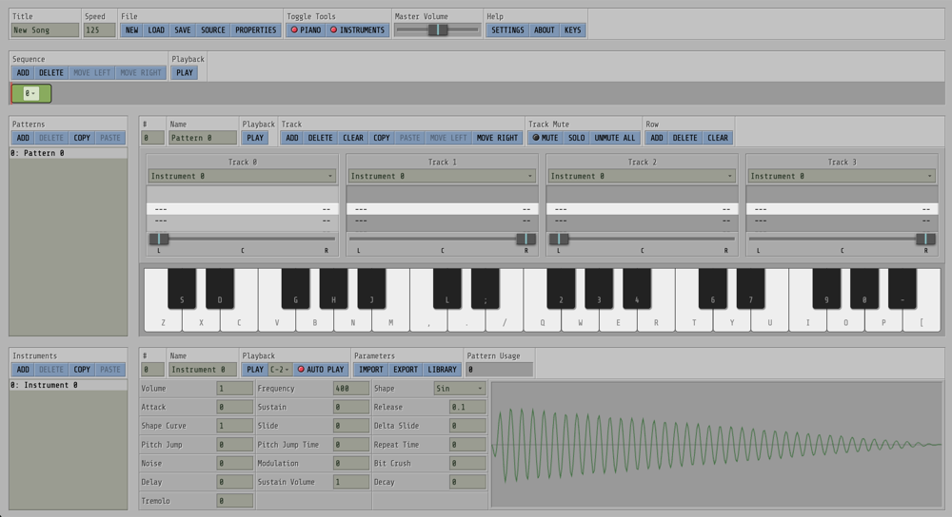Open Track 3 instrument dropdown
This screenshot has height=517, width=952.
pyautogui.click(x=842, y=176)
